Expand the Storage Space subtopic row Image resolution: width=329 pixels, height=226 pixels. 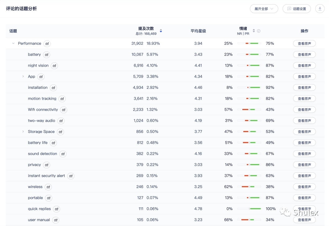(x=23, y=132)
